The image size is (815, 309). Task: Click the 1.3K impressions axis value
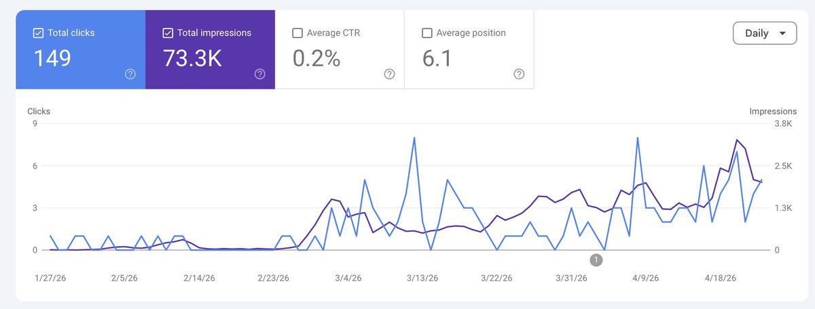783,208
